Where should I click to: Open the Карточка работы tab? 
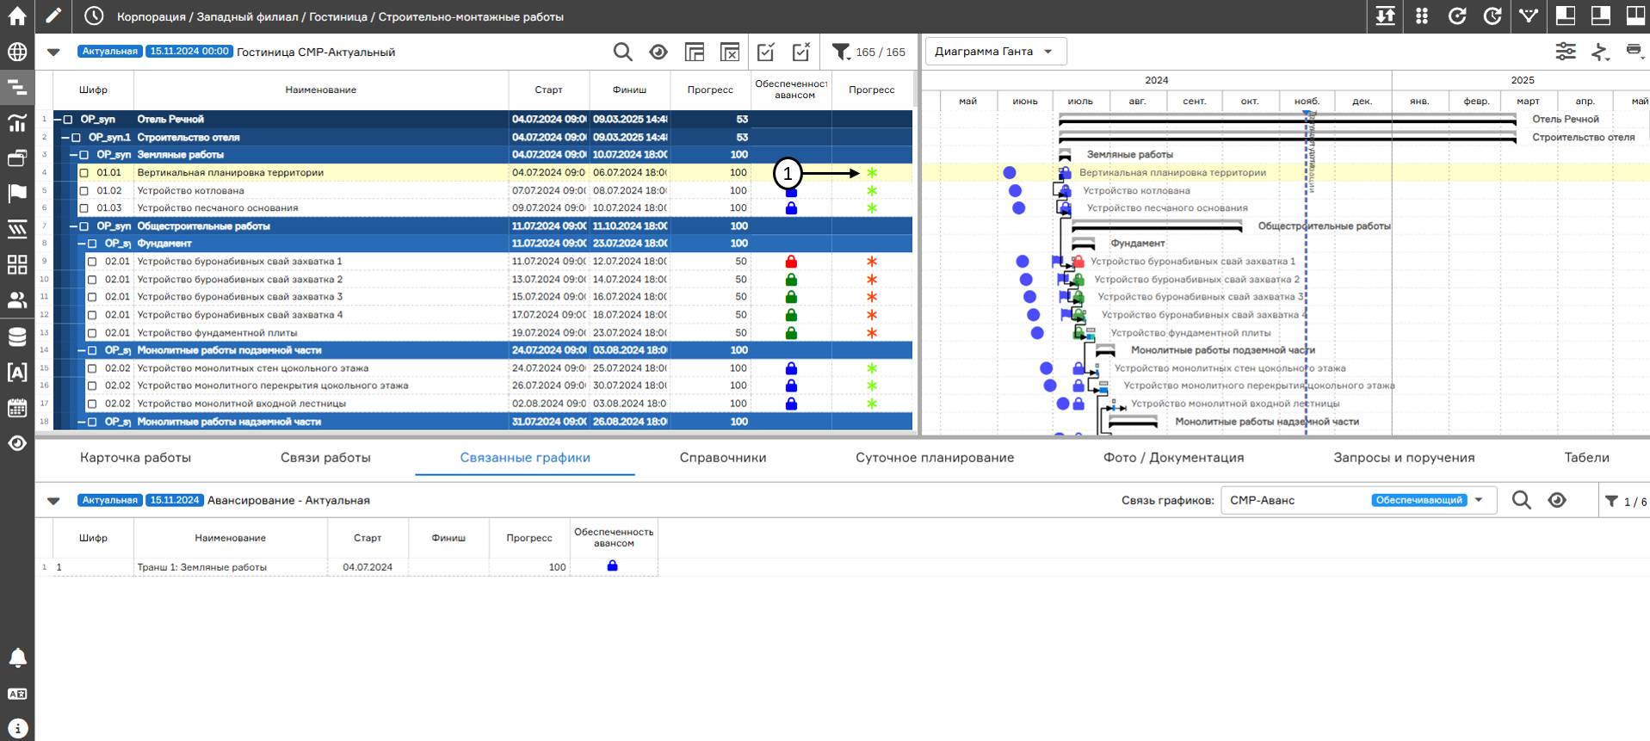pyautogui.click(x=135, y=458)
